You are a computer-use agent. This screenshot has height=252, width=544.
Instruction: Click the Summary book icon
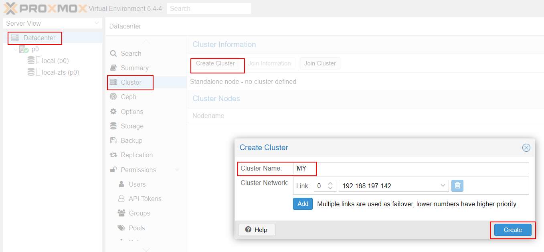click(113, 68)
